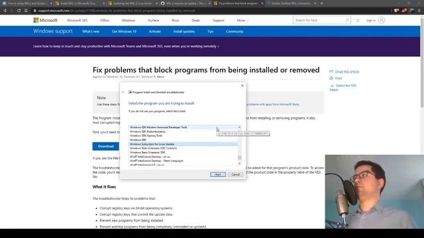Image resolution: width=424 pixels, height=238 pixels.
Task: Click the page vertical scrollbar
Action: tap(422, 62)
